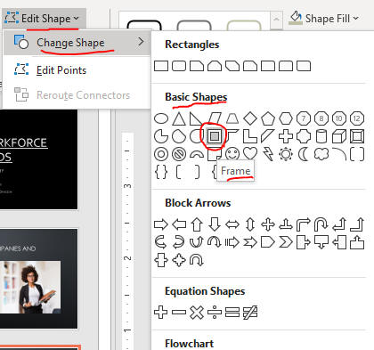Select the Diamond basic shape
This screenshot has width=374, height=350.
click(250, 118)
